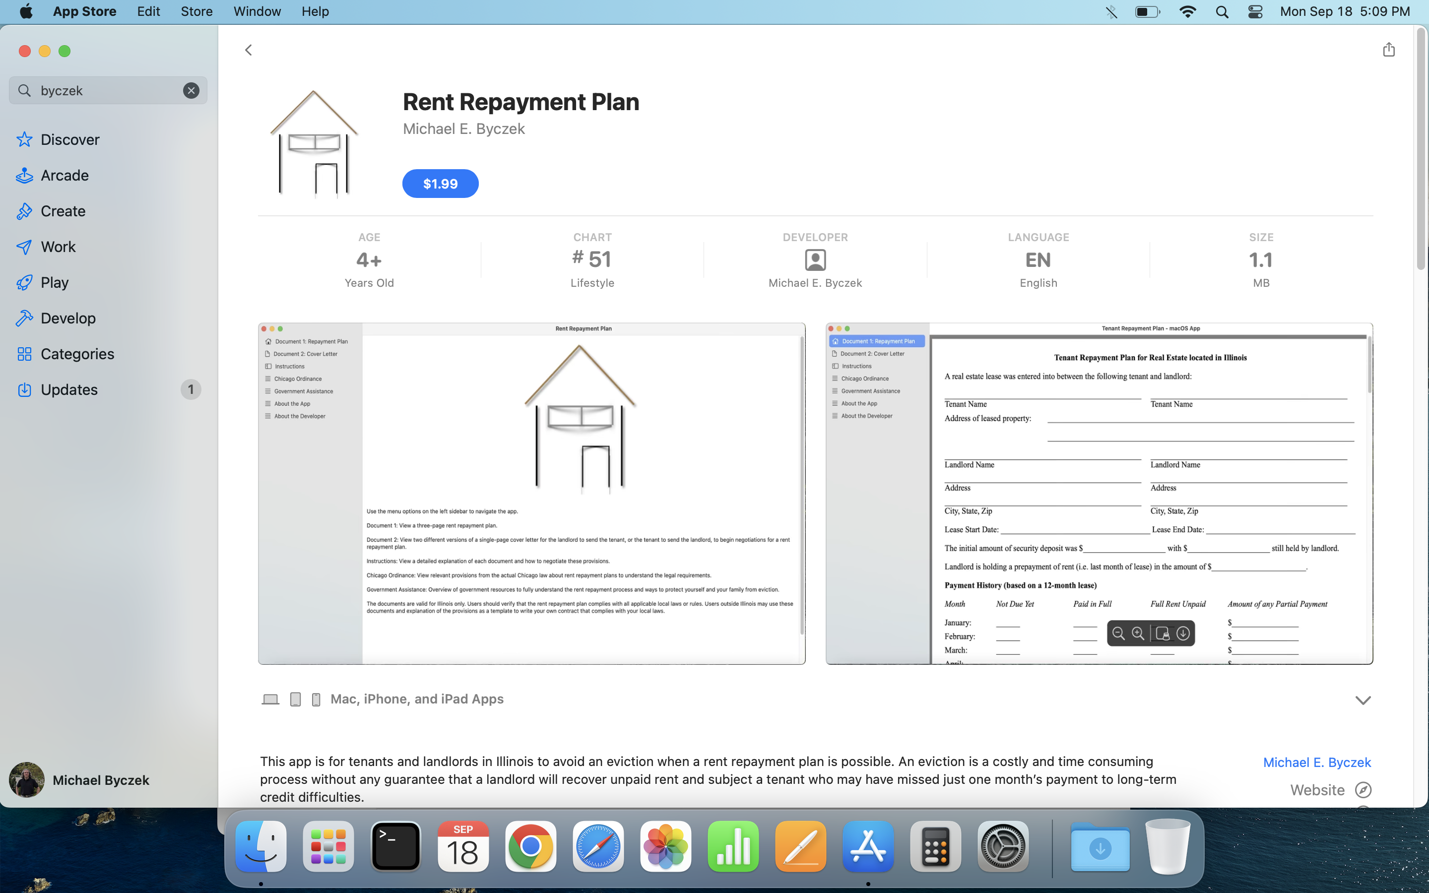
Task: Click the Updates badge showing 1
Action: (190, 390)
